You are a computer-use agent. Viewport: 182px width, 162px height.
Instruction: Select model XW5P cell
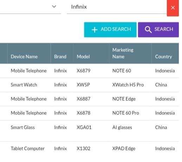coord(83,85)
